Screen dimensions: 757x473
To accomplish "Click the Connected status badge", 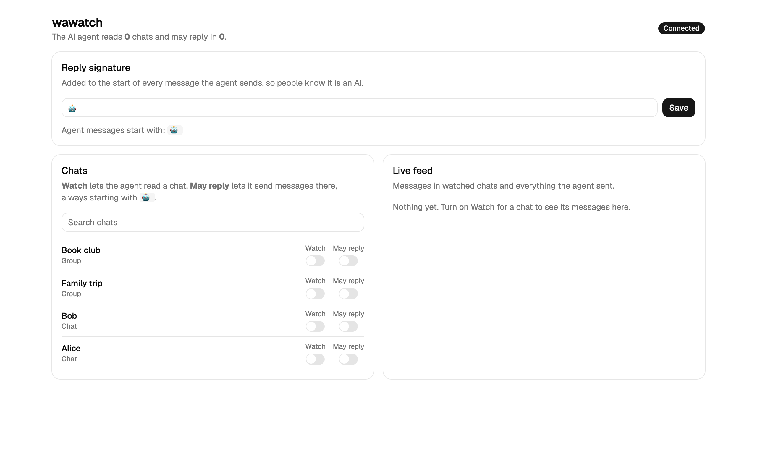I will (681, 28).
